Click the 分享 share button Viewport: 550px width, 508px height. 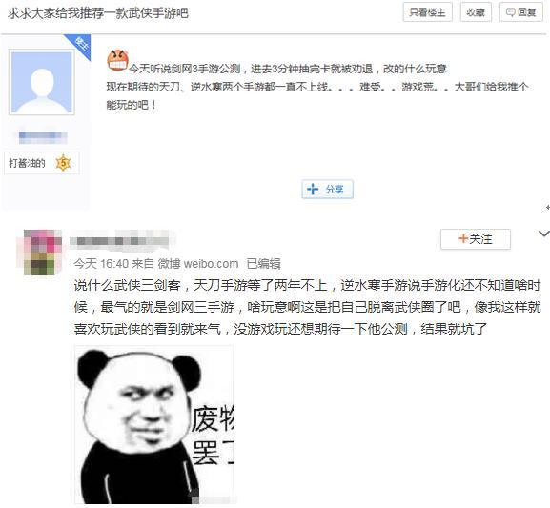click(x=327, y=189)
